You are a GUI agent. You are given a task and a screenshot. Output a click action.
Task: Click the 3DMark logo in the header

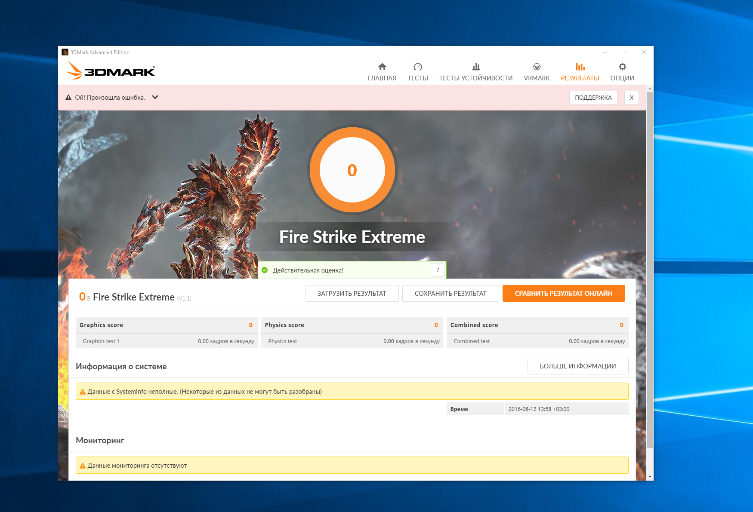point(111,71)
